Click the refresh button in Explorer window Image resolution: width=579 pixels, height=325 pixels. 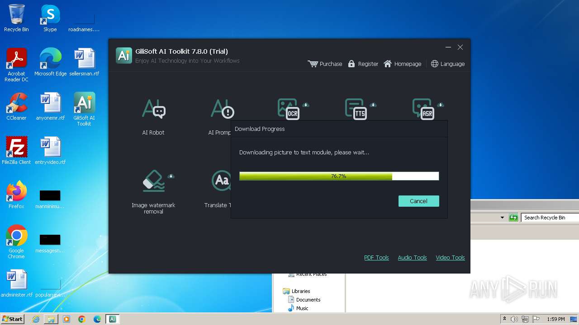click(x=513, y=218)
